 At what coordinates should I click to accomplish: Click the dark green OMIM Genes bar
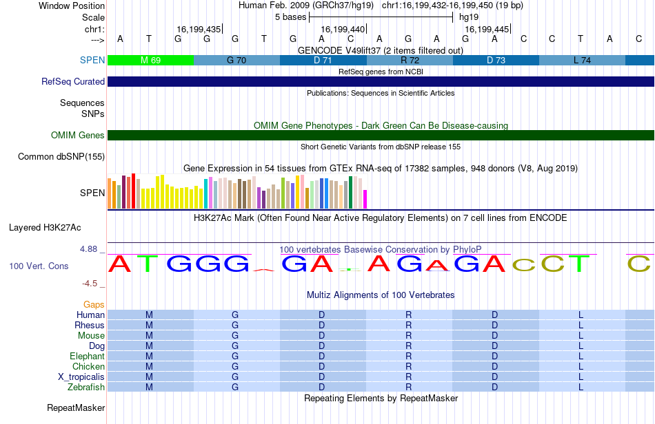coord(381,135)
